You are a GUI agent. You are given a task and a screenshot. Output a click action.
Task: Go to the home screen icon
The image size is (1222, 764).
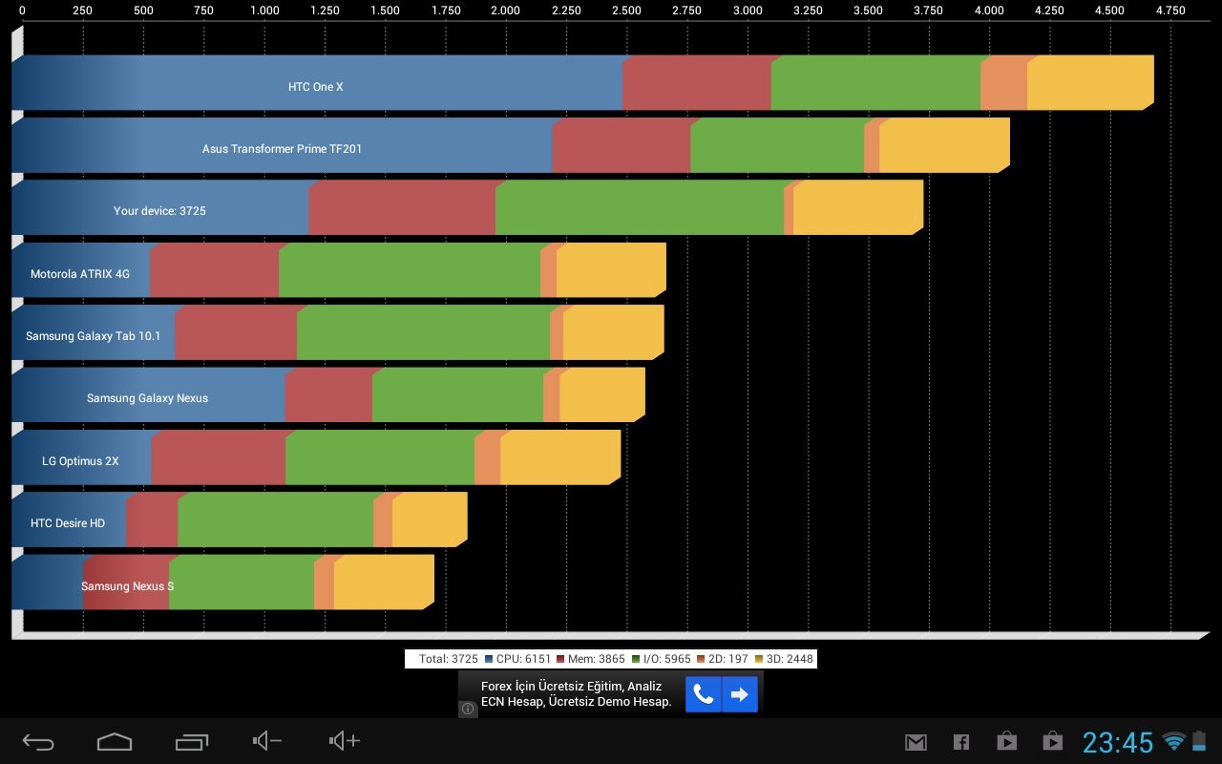click(x=115, y=741)
